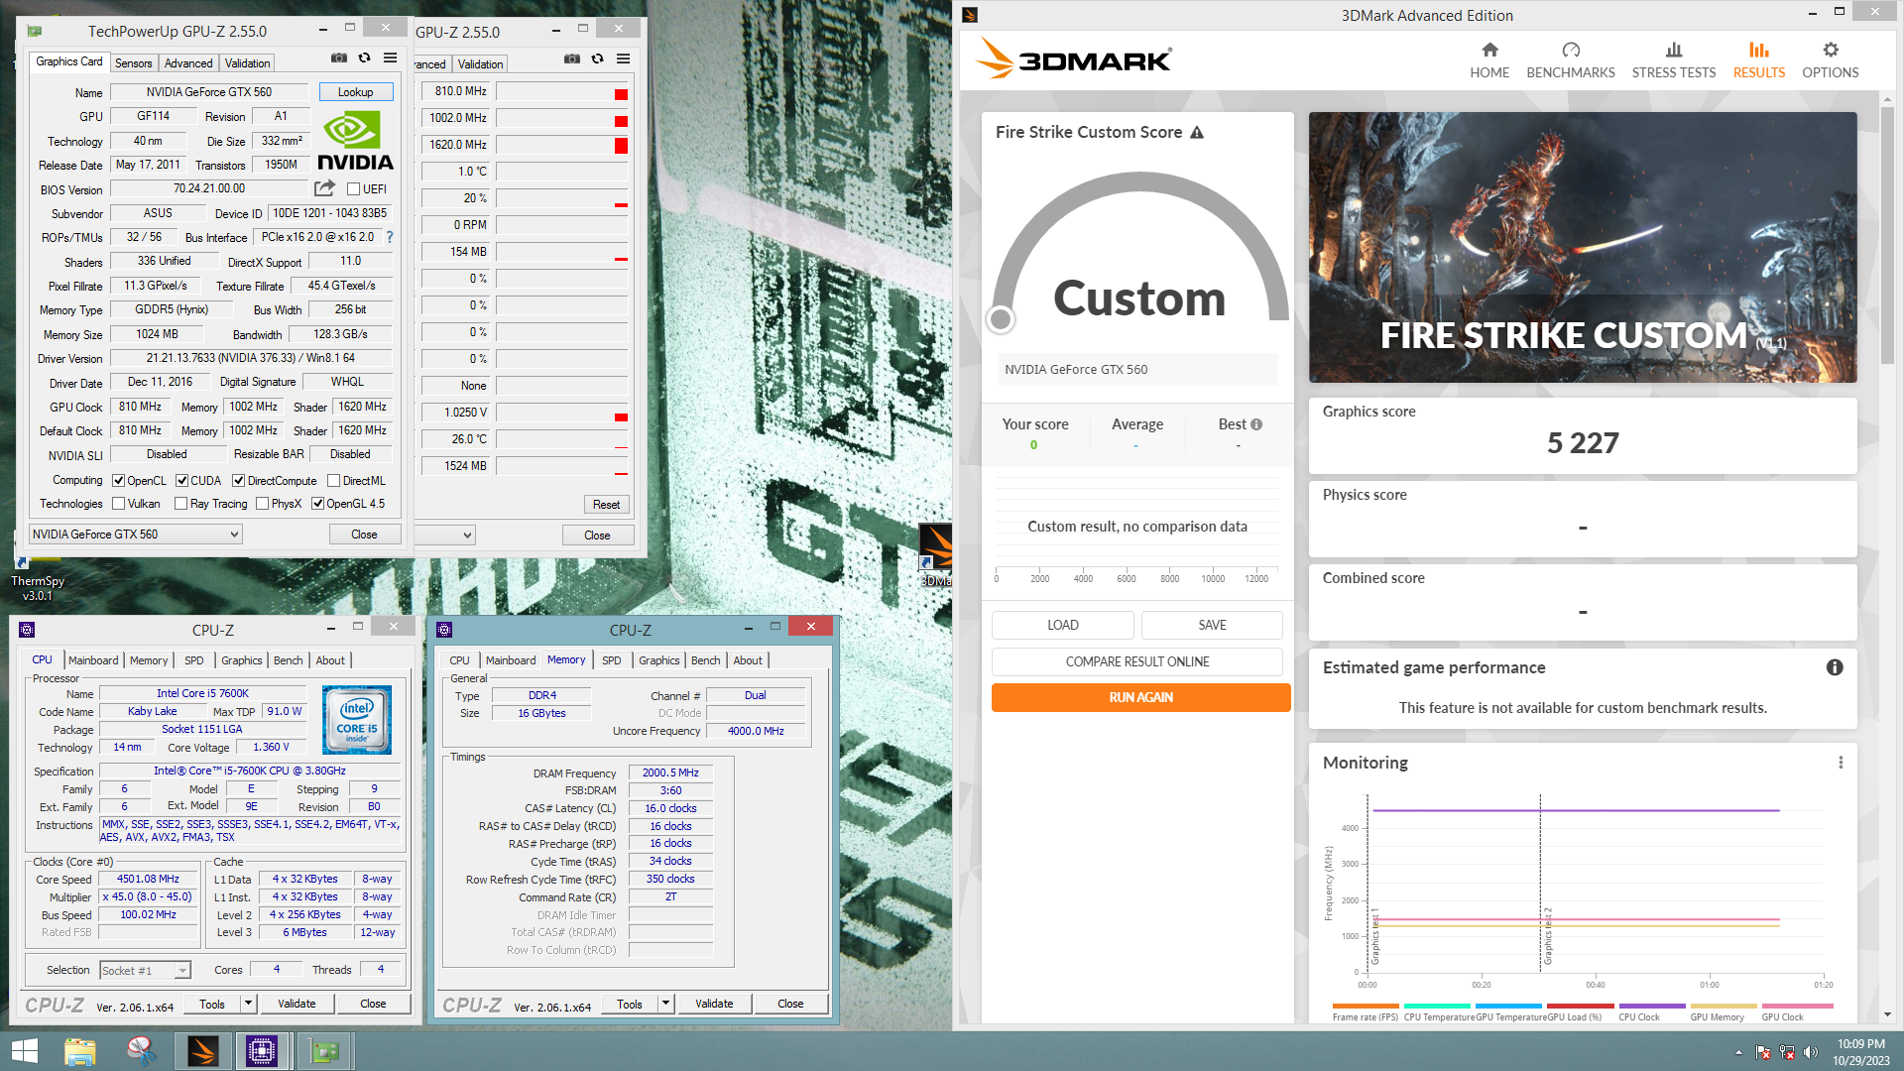Take a screenshot with GPU-Z camera icon
1904x1071 pixels.
[338, 59]
